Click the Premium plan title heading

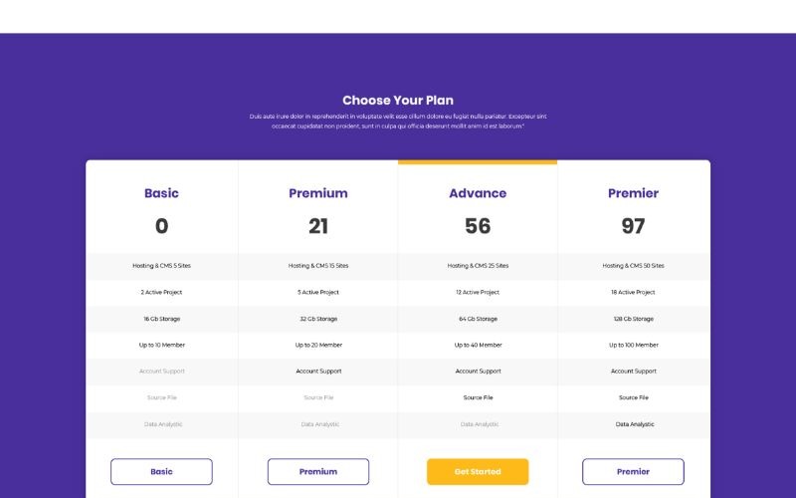point(318,193)
